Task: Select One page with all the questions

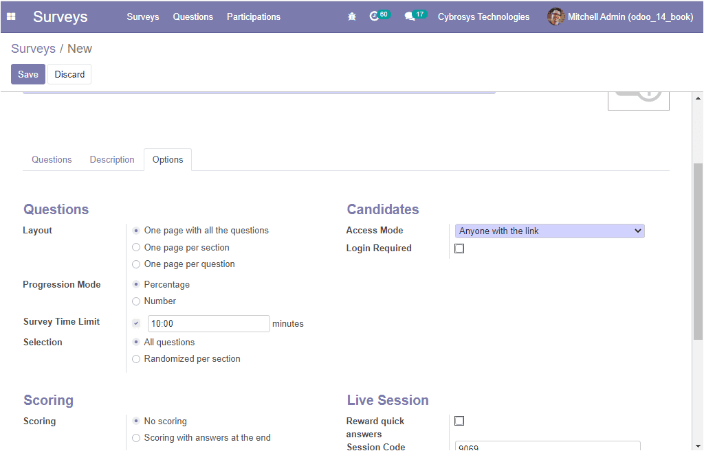Action: tap(136, 231)
